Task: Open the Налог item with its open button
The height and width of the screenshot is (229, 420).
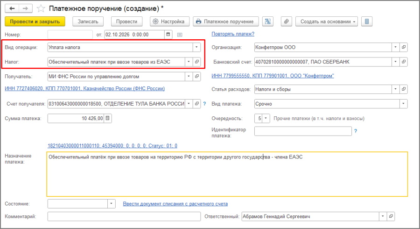Action: pyautogui.click(x=197, y=62)
